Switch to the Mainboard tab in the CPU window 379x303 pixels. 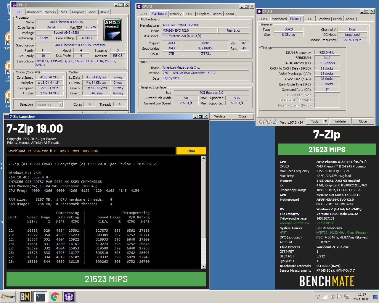34,12
